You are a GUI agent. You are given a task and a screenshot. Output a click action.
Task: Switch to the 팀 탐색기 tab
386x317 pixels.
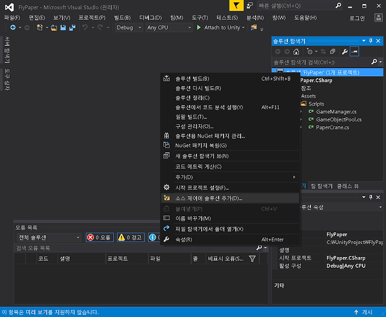click(322, 186)
